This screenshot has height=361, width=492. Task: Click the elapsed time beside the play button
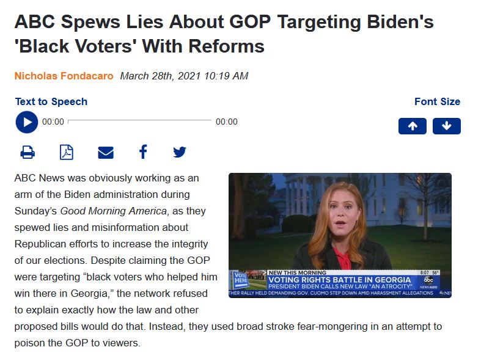53,122
